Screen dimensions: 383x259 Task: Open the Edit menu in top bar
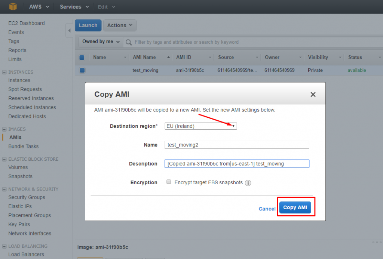coord(106,7)
